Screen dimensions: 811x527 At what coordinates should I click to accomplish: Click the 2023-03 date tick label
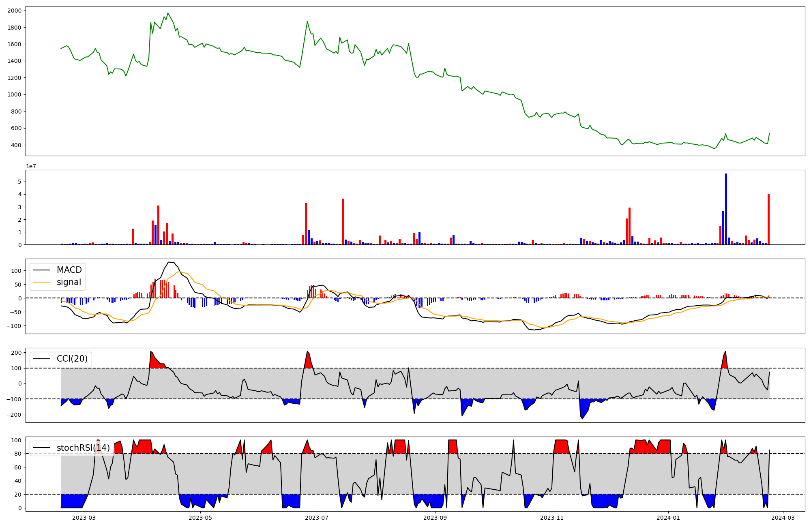tap(84, 518)
